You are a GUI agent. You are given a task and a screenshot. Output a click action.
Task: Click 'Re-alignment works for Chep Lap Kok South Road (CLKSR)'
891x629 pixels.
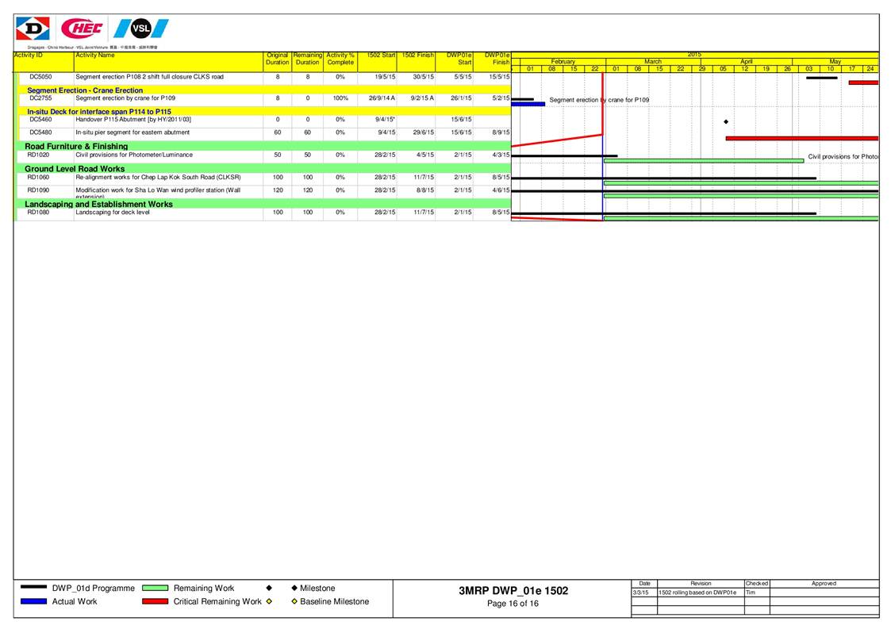coord(158,178)
